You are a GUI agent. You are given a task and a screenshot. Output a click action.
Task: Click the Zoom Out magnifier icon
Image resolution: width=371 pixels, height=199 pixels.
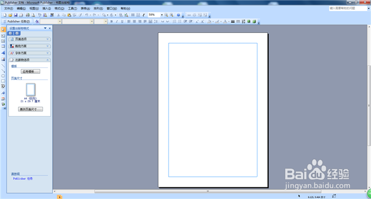(166, 15)
